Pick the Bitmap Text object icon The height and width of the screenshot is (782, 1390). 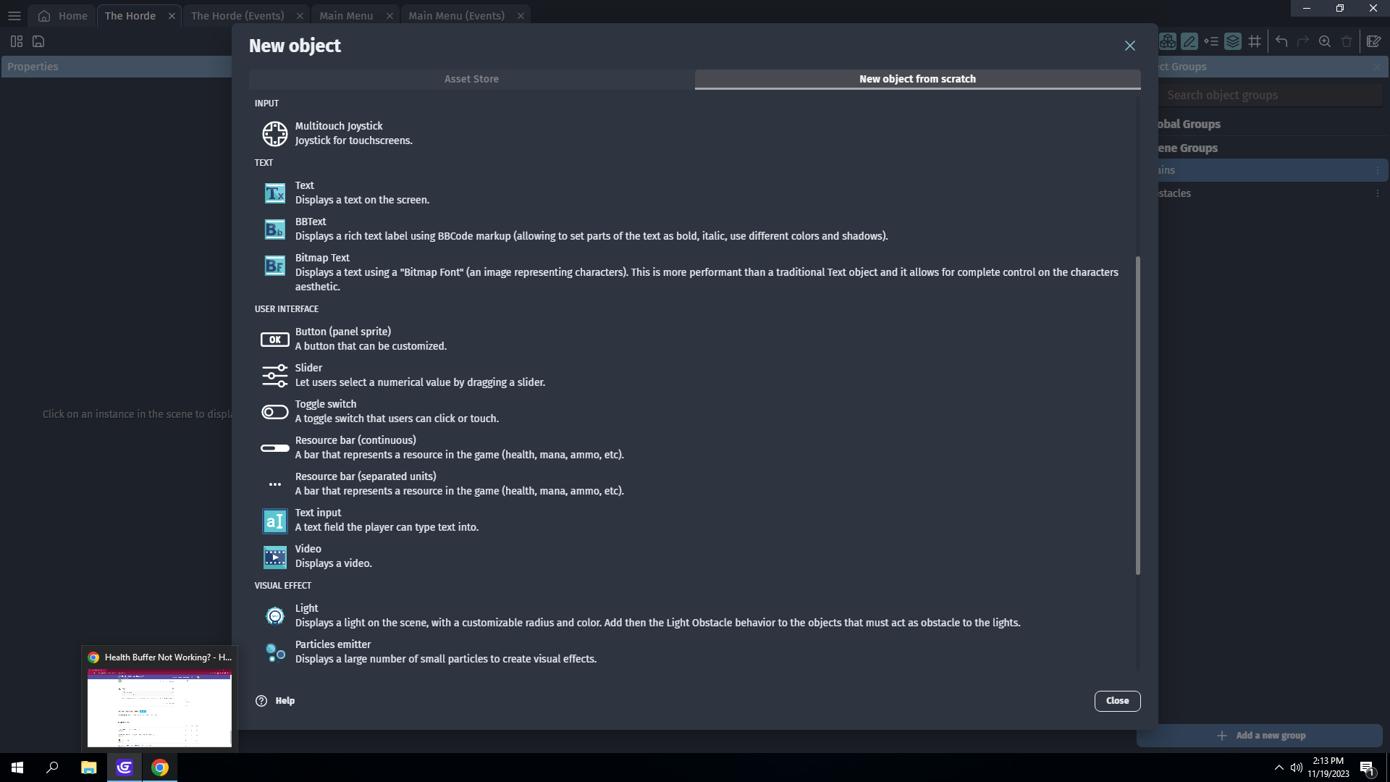274,266
